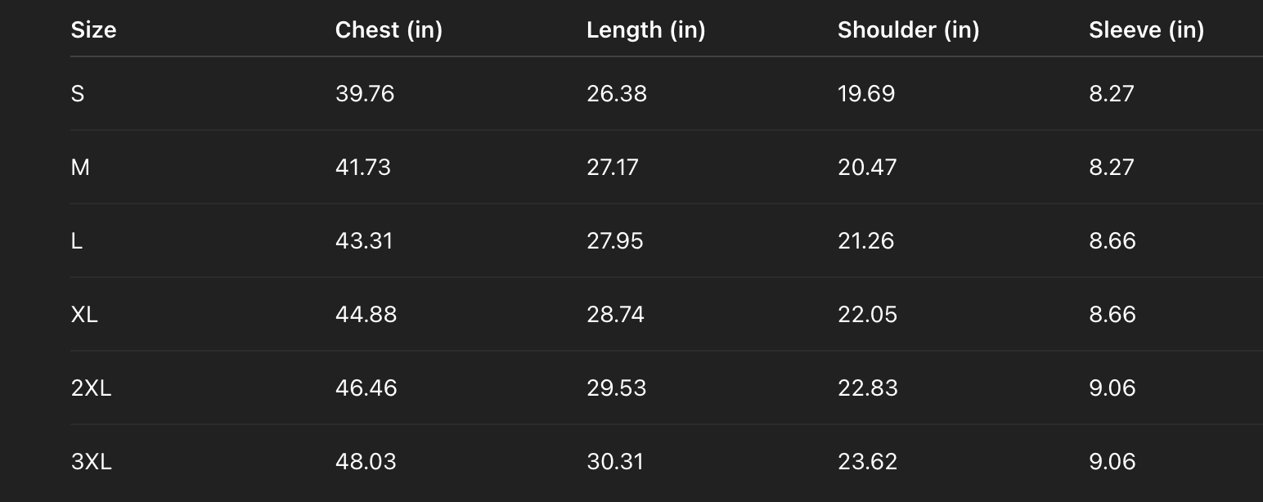Click the Length (in) column header
1263x502 pixels.
pyautogui.click(x=645, y=30)
